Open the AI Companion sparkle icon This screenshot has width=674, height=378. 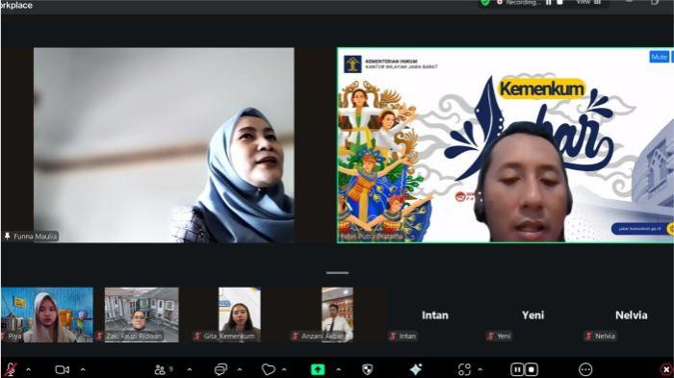tap(416, 369)
